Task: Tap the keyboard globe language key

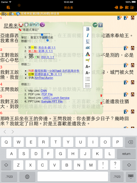Action: point(27,177)
